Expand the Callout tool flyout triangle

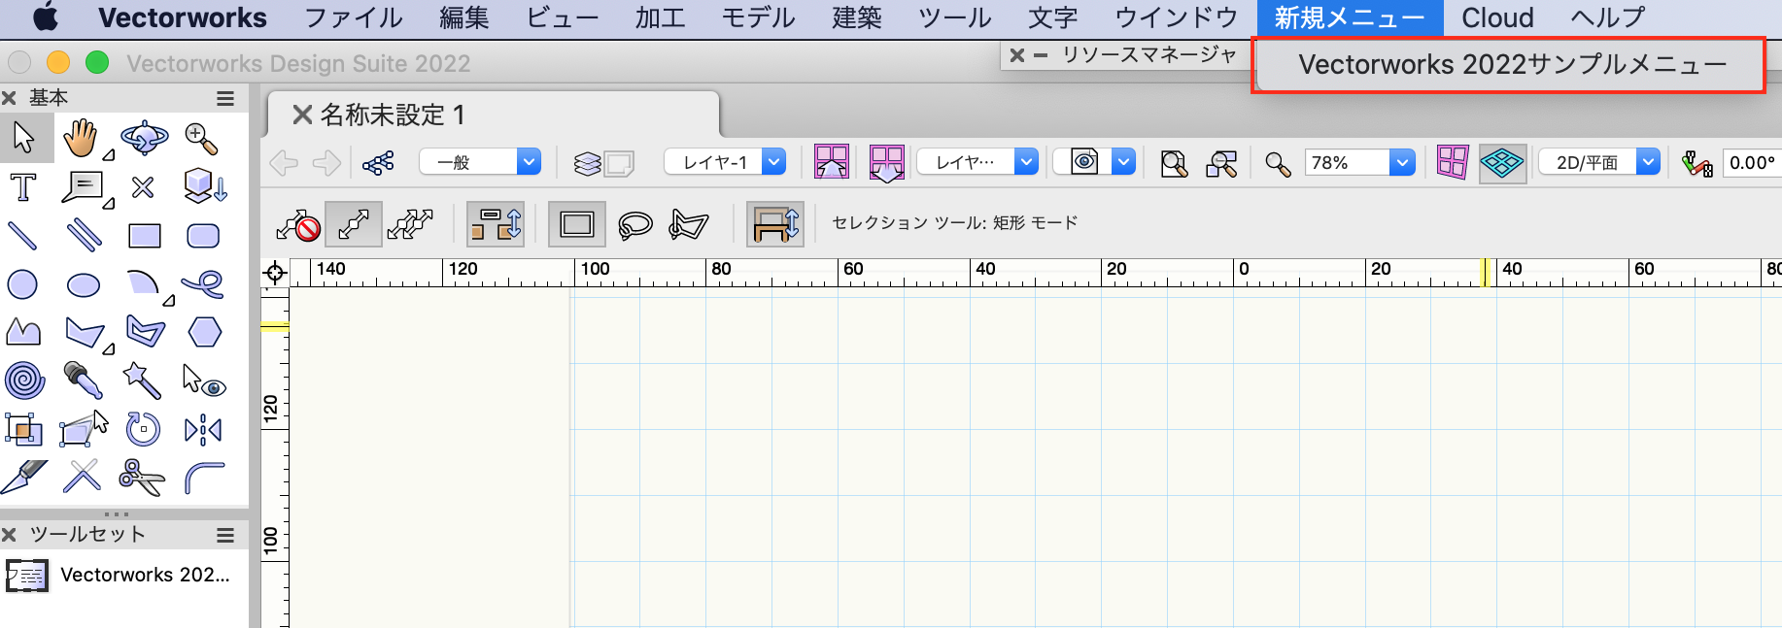click(x=109, y=203)
